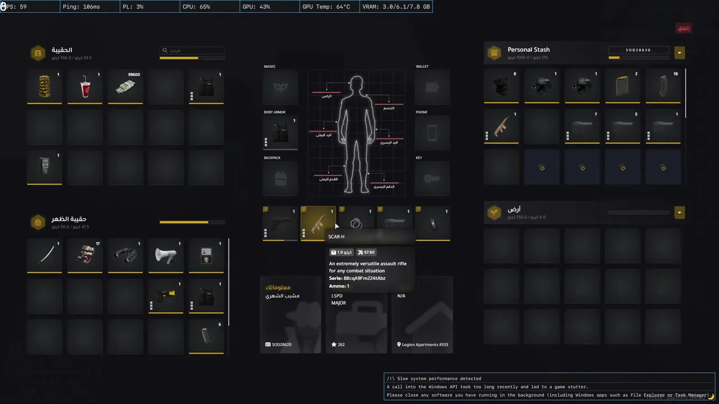Click the bag search (البحث) field
Image resolution: width=719 pixels, height=404 pixels.
pyautogui.click(x=192, y=50)
